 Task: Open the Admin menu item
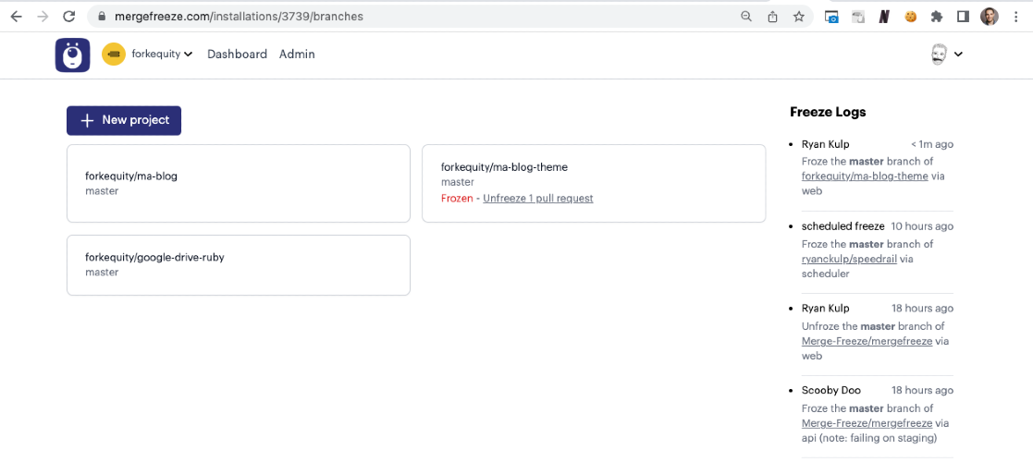coord(297,54)
